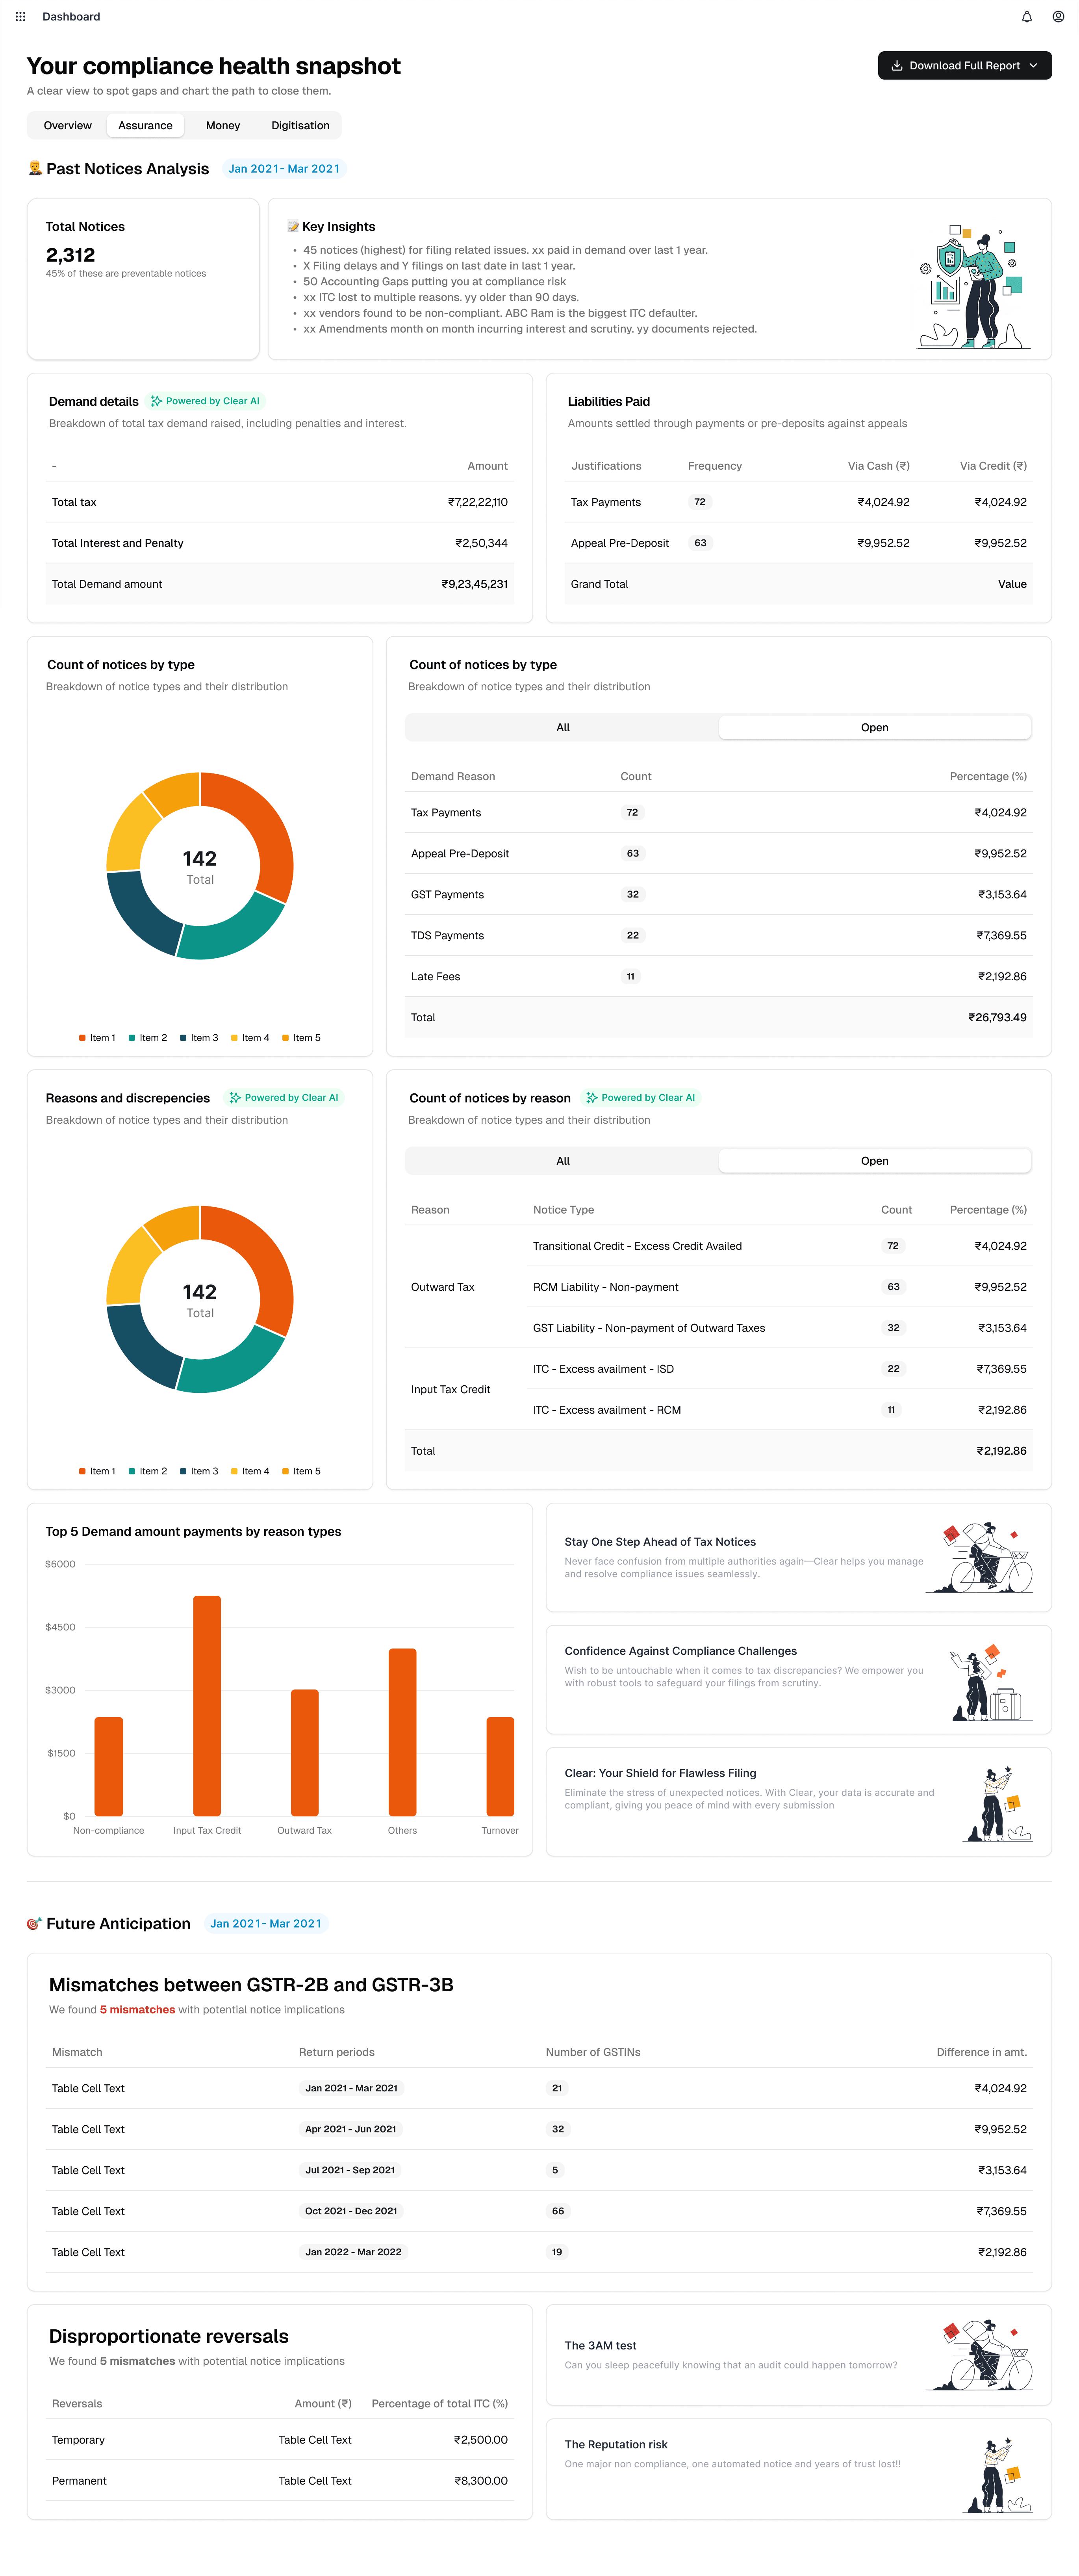Click the Non-compliance bar in demand chart

pyautogui.click(x=109, y=1767)
